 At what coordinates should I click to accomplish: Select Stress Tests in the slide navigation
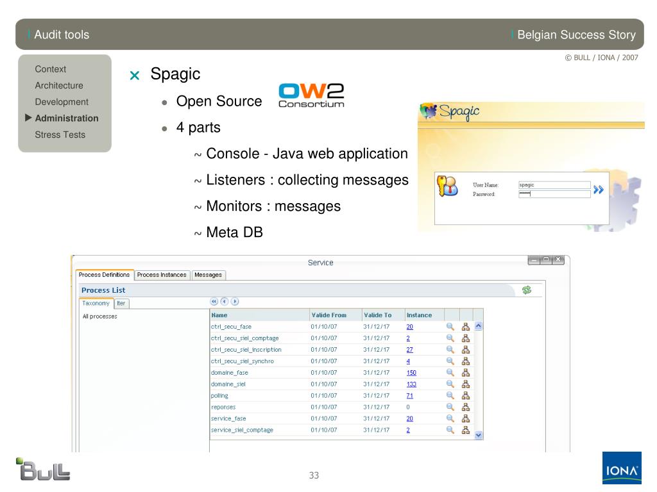coord(60,135)
